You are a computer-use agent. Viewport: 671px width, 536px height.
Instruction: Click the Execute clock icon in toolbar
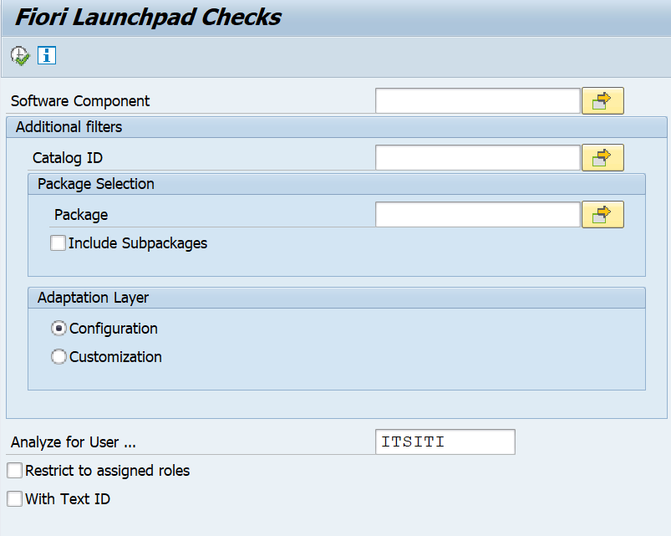(20, 56)
